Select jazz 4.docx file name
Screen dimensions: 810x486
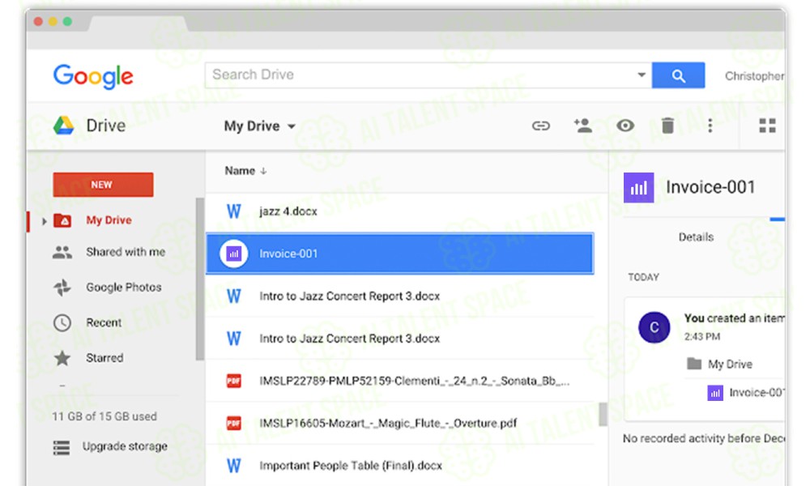(288, 211)
